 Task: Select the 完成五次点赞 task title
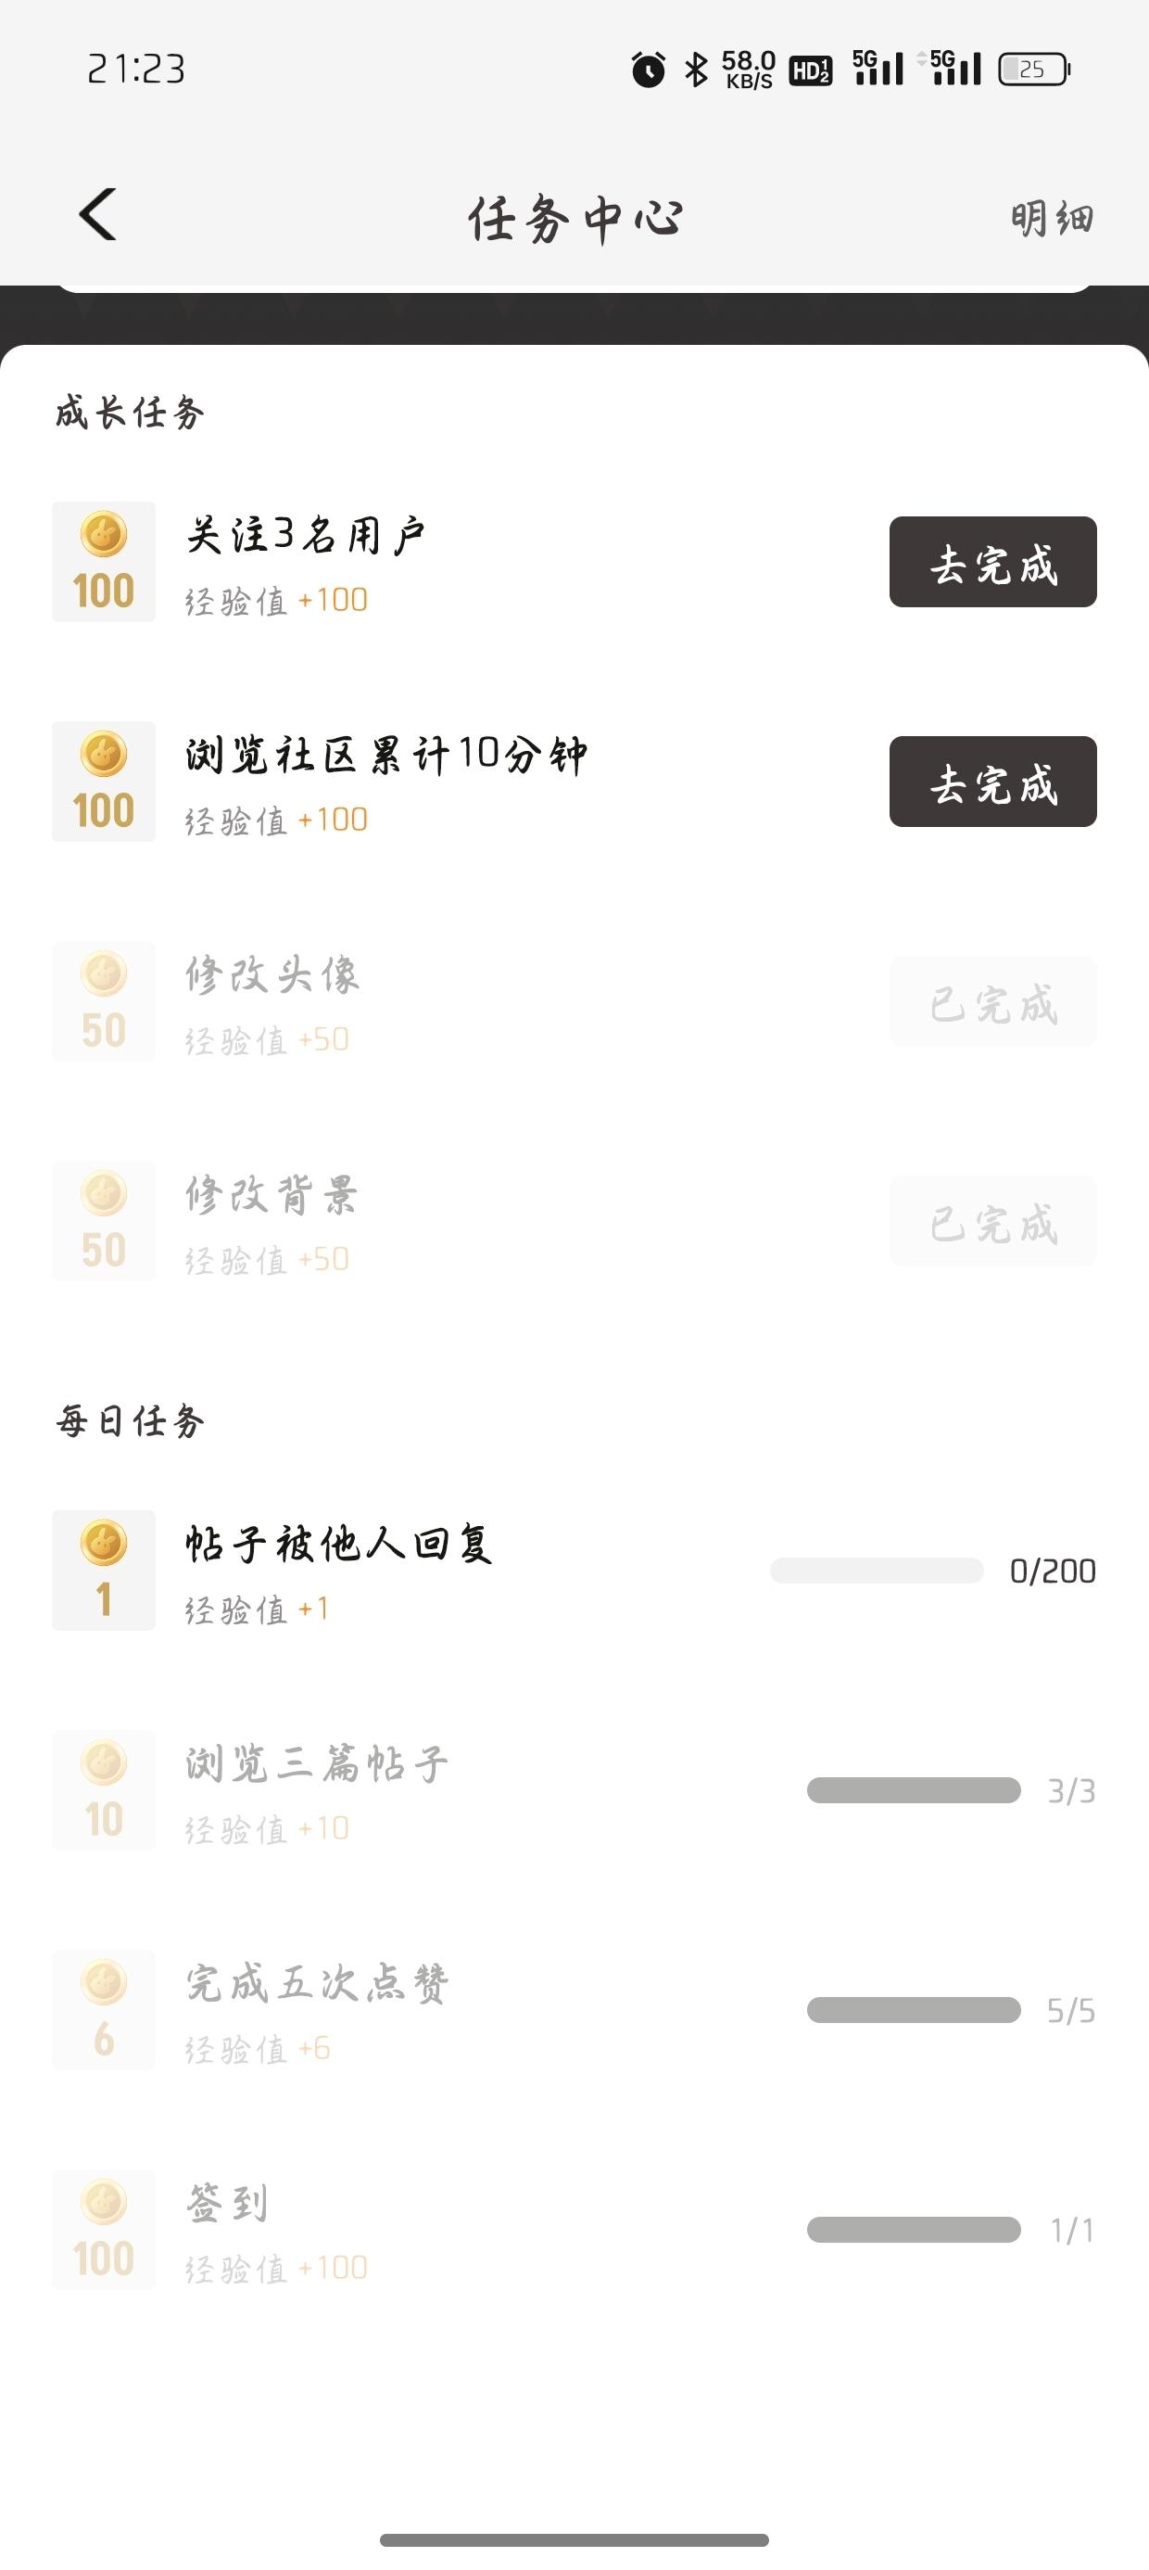point(317,1983)
